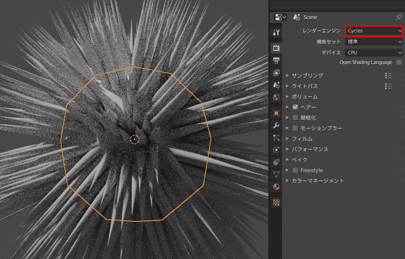Enable the Freestyle checkbox
The height and width of the screenshot is (259, 405).
295,170
